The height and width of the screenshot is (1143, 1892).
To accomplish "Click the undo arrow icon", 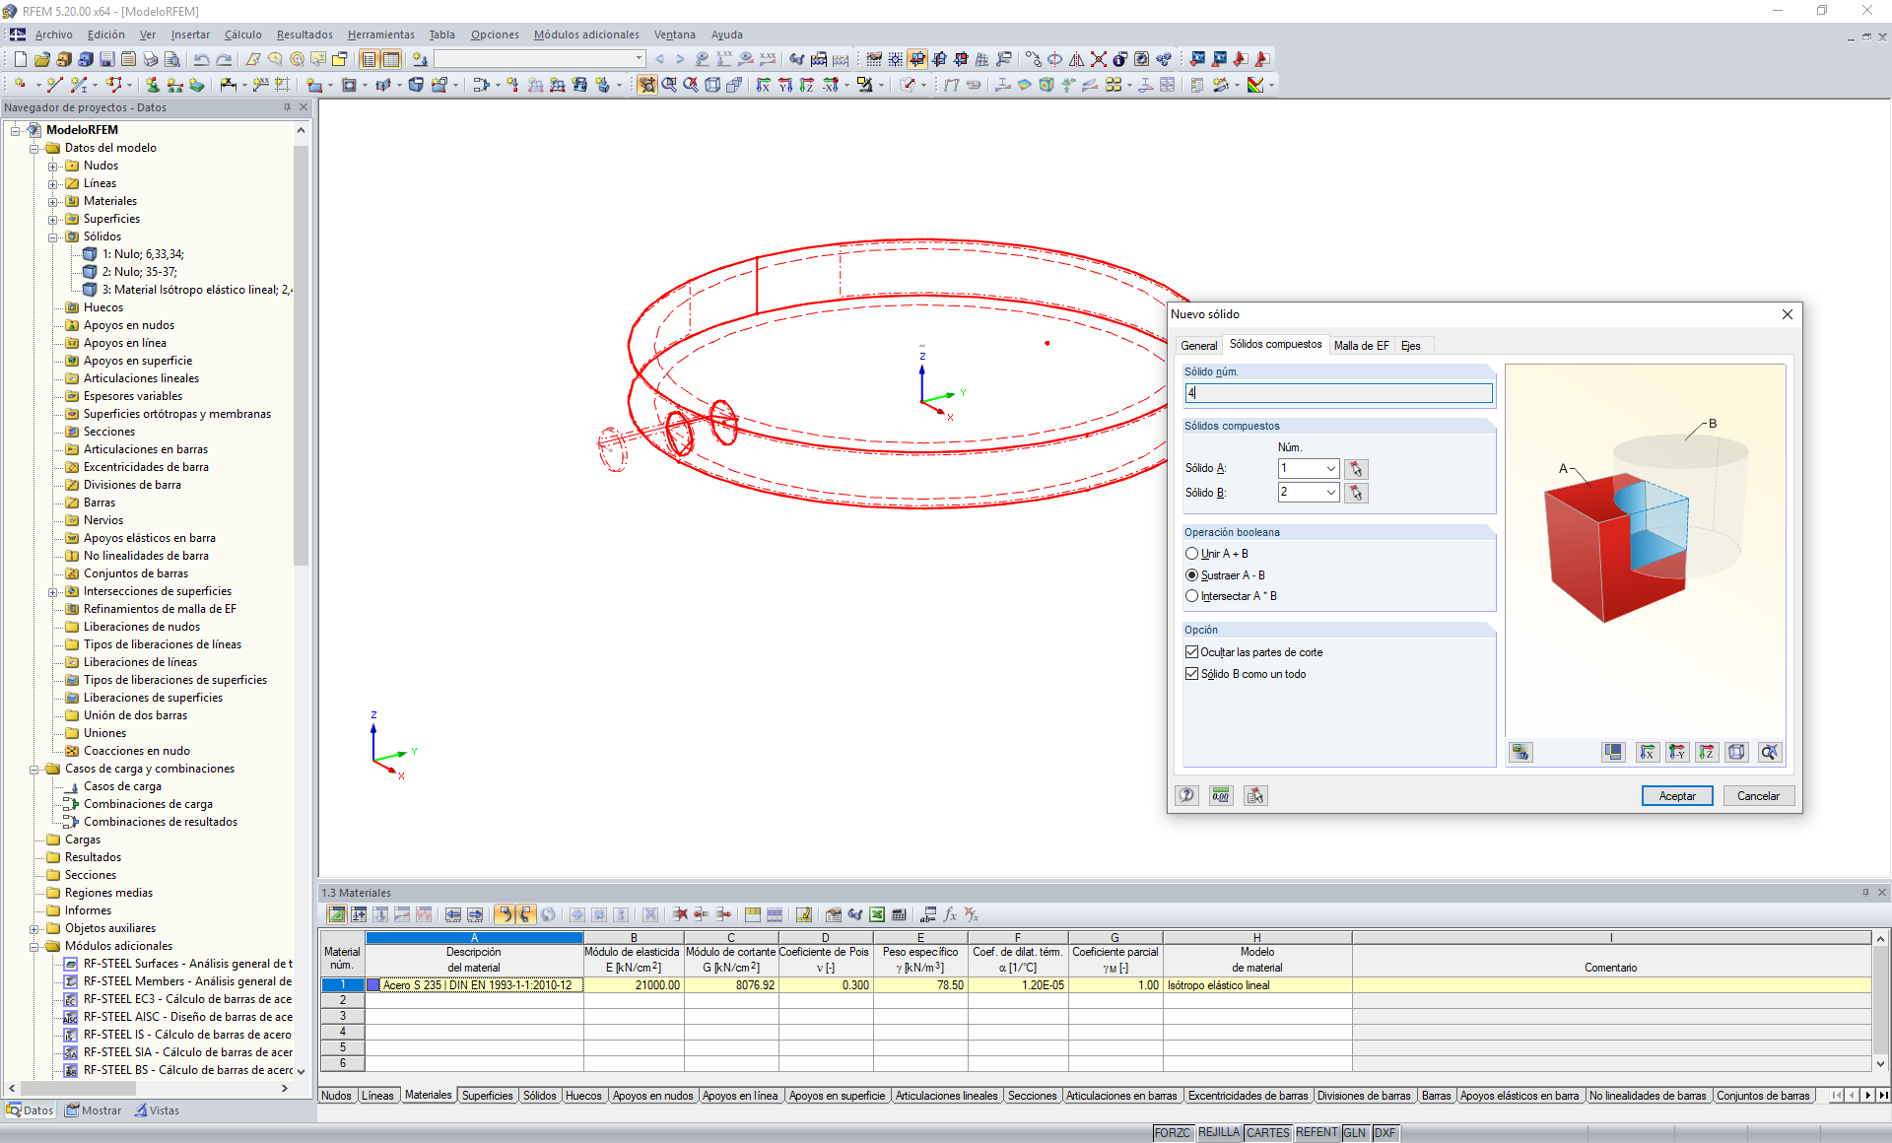I will [201, 59].
